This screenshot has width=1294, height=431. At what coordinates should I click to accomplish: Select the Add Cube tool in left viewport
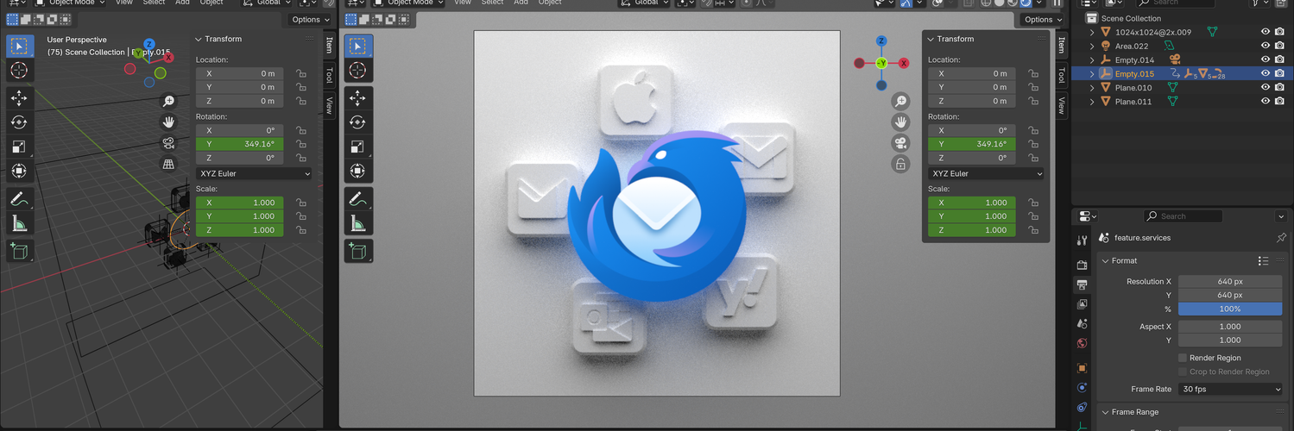coord(20,251)
